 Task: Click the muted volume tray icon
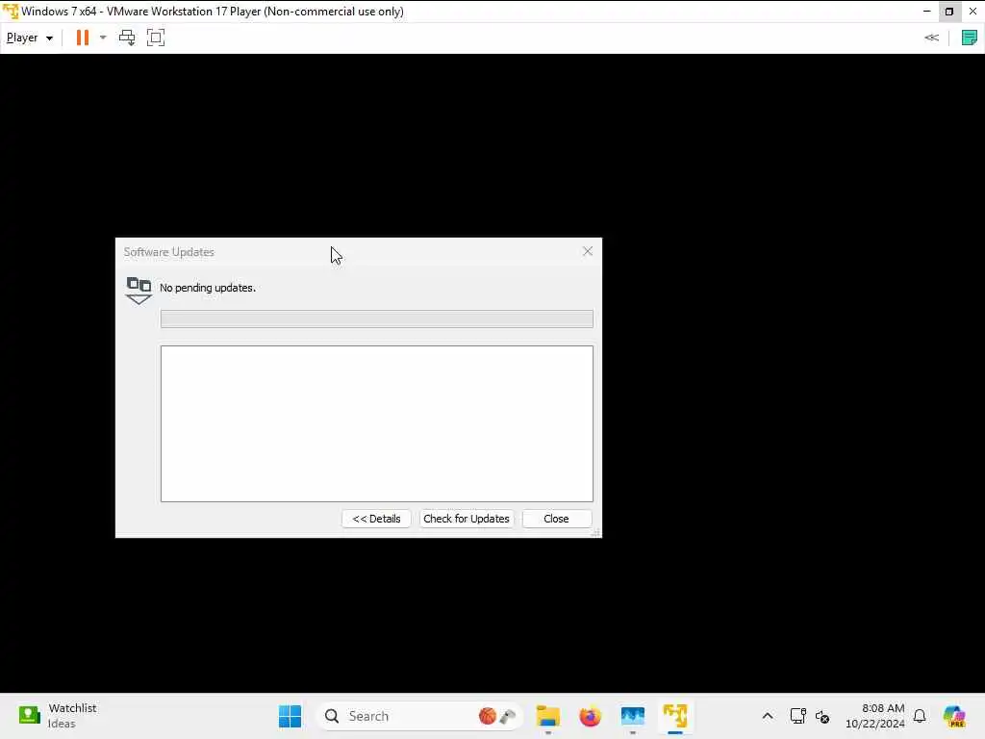click(x=822, y=716)
